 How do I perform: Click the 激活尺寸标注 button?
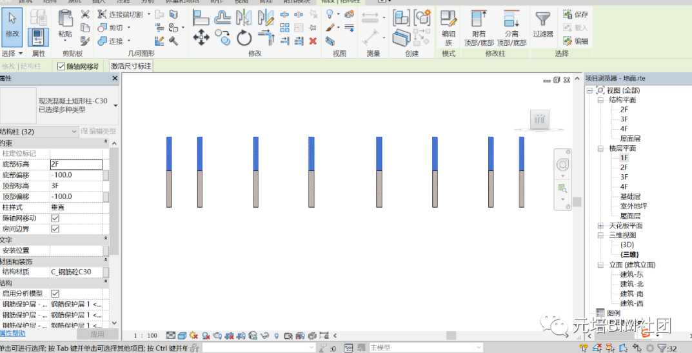coord(131,66)
